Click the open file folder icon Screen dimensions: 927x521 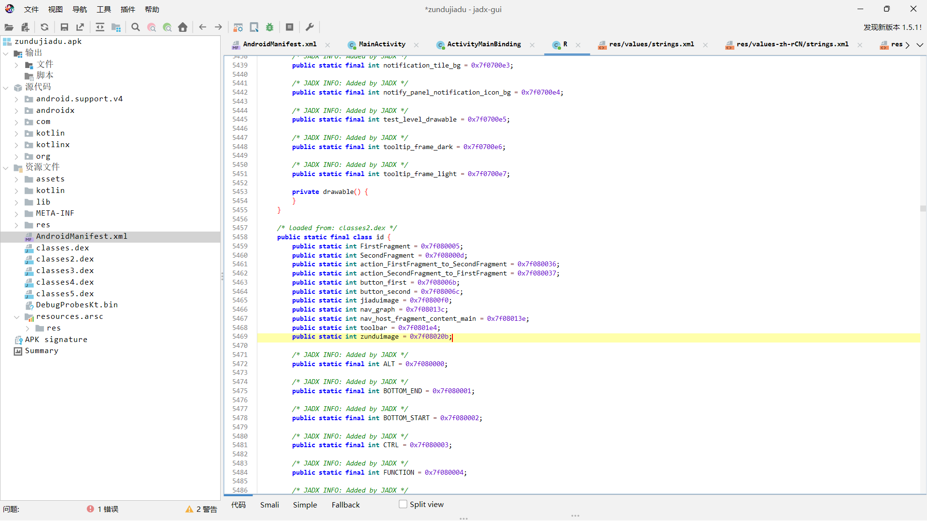[x=9, y=27]
